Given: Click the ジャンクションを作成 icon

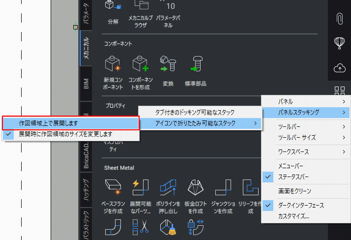Looking at the screenshot, I should [x=223, y=187].
